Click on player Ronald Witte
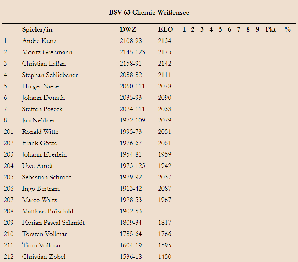 [40, 132]
